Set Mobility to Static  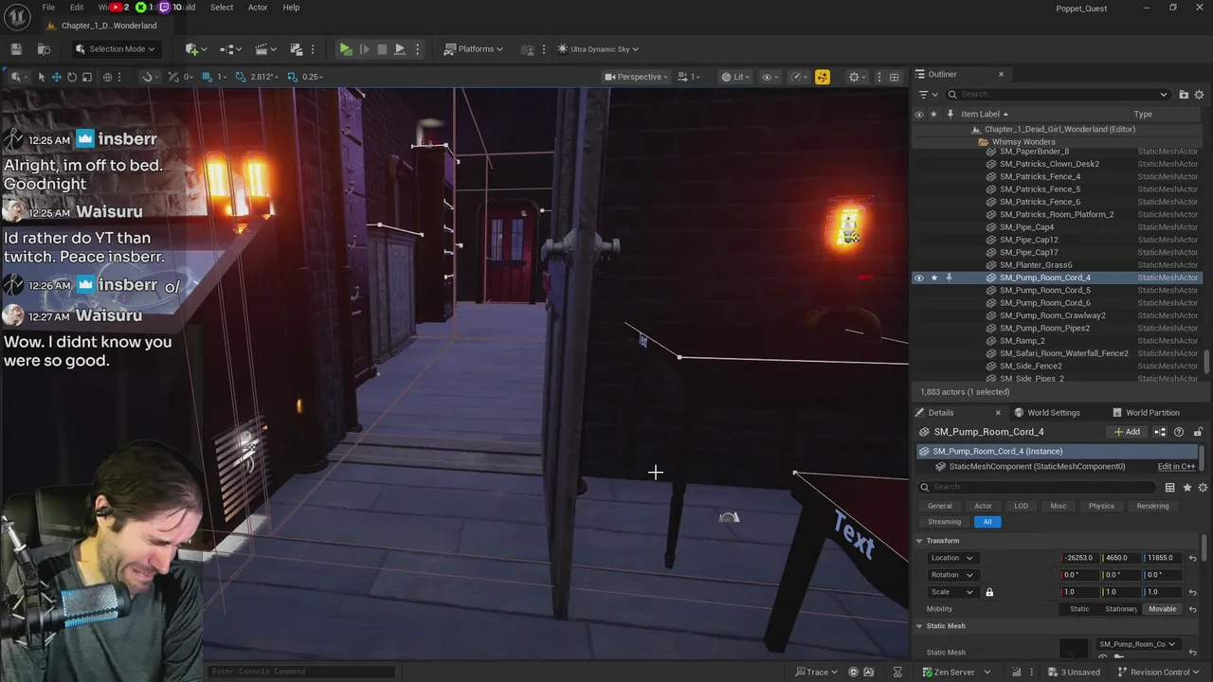pos(1079,609)
